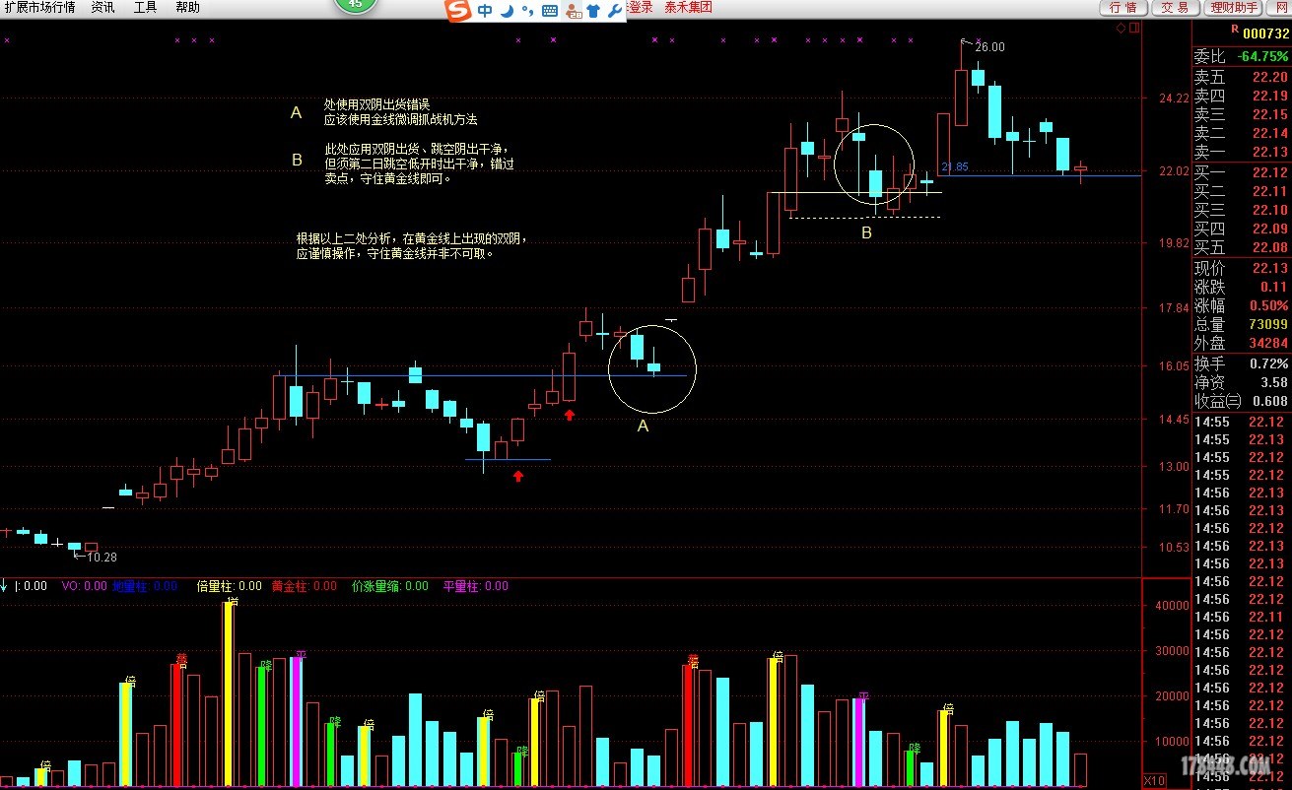The image size is (1292, 790).
Task: Click the Sogou user account icon
Action: (573, 11)
